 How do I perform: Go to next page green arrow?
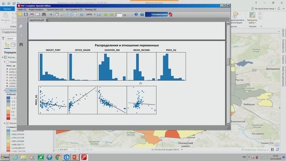112,14
